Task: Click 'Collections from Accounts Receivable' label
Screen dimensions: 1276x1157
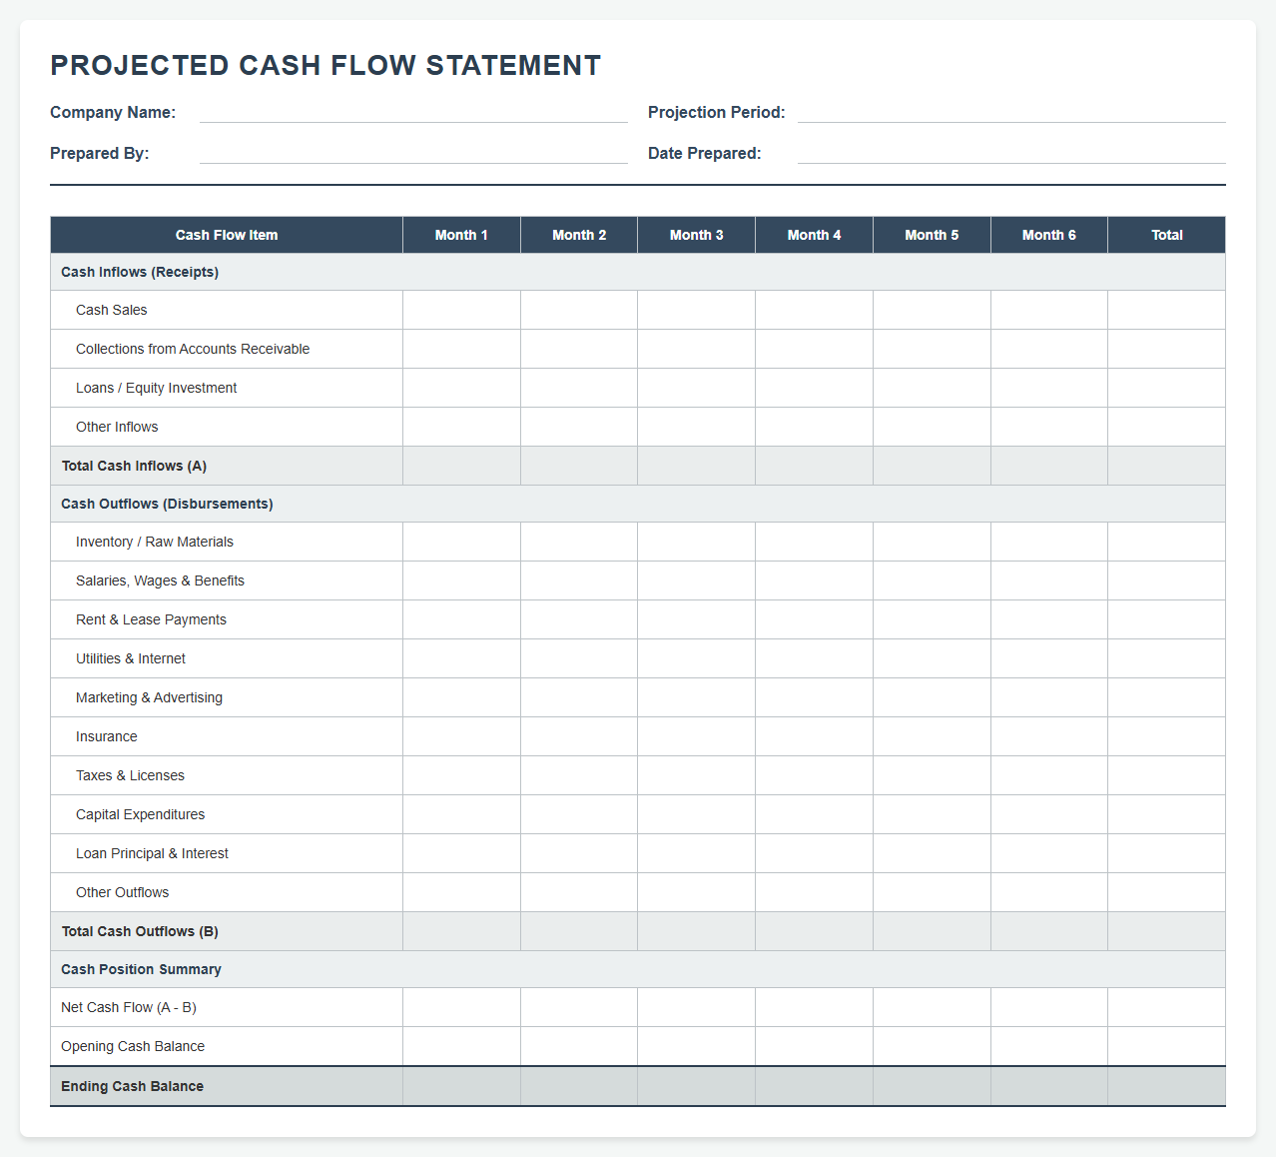Action: (x=193, y=349)
